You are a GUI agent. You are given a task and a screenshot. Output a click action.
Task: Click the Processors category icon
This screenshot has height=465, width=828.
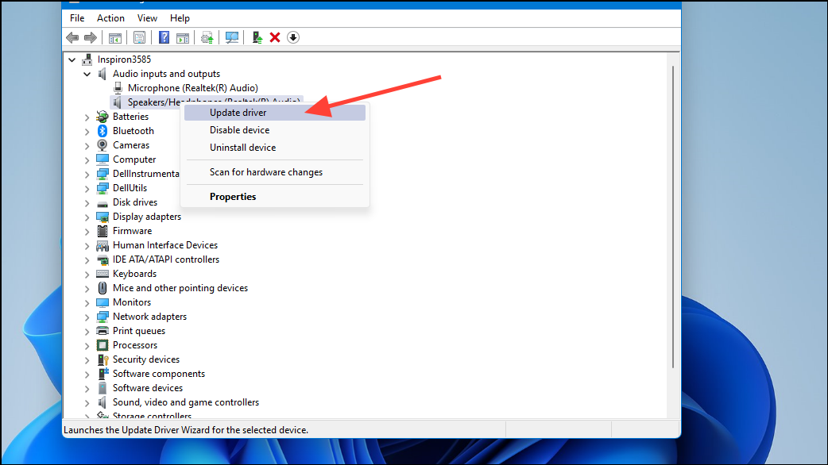(x=103, y=345)
